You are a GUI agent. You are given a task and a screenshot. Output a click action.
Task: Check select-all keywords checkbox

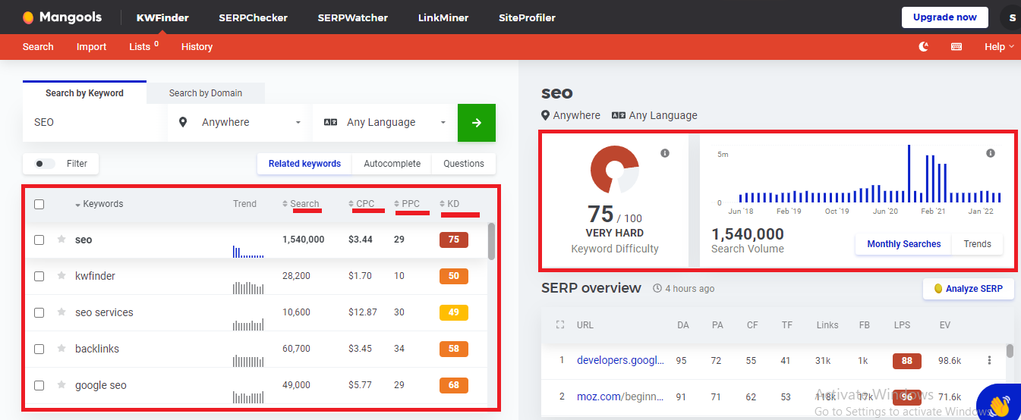39,204
